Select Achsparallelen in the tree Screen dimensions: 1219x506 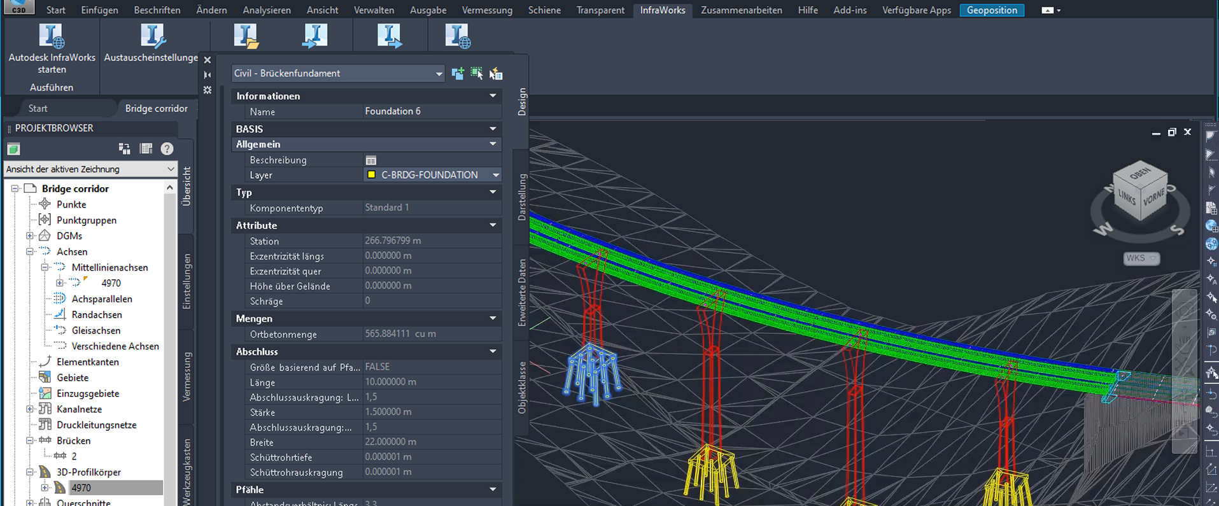click(x=102, y=299)
